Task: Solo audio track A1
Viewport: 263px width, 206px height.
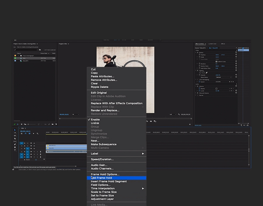Action: (37, 152)
